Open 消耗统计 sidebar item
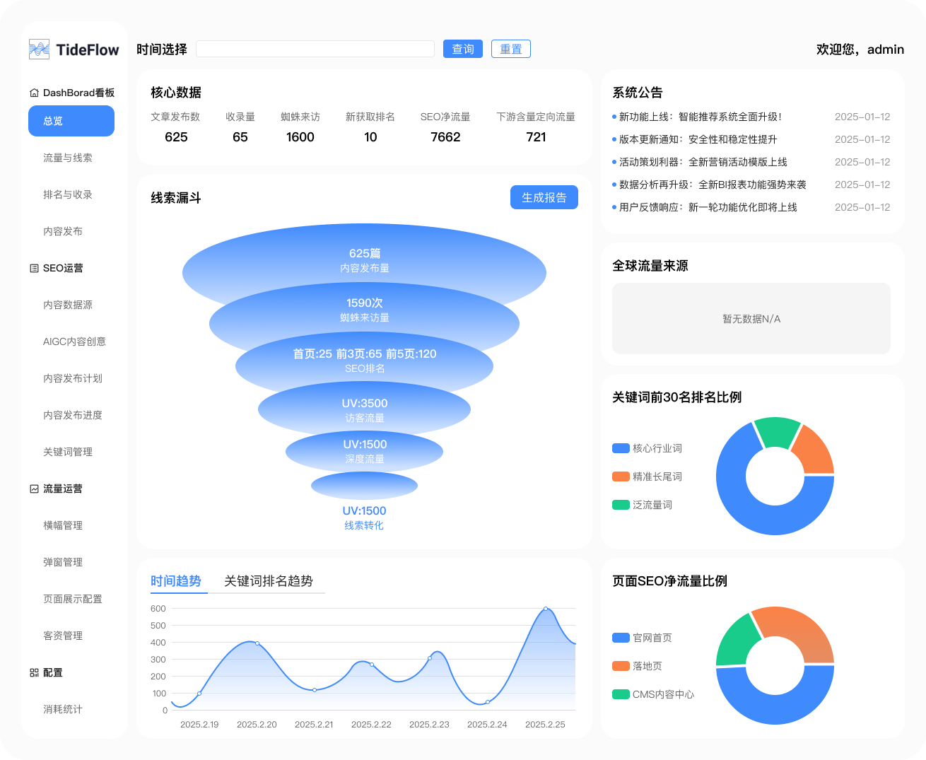 tap(63, 709)
